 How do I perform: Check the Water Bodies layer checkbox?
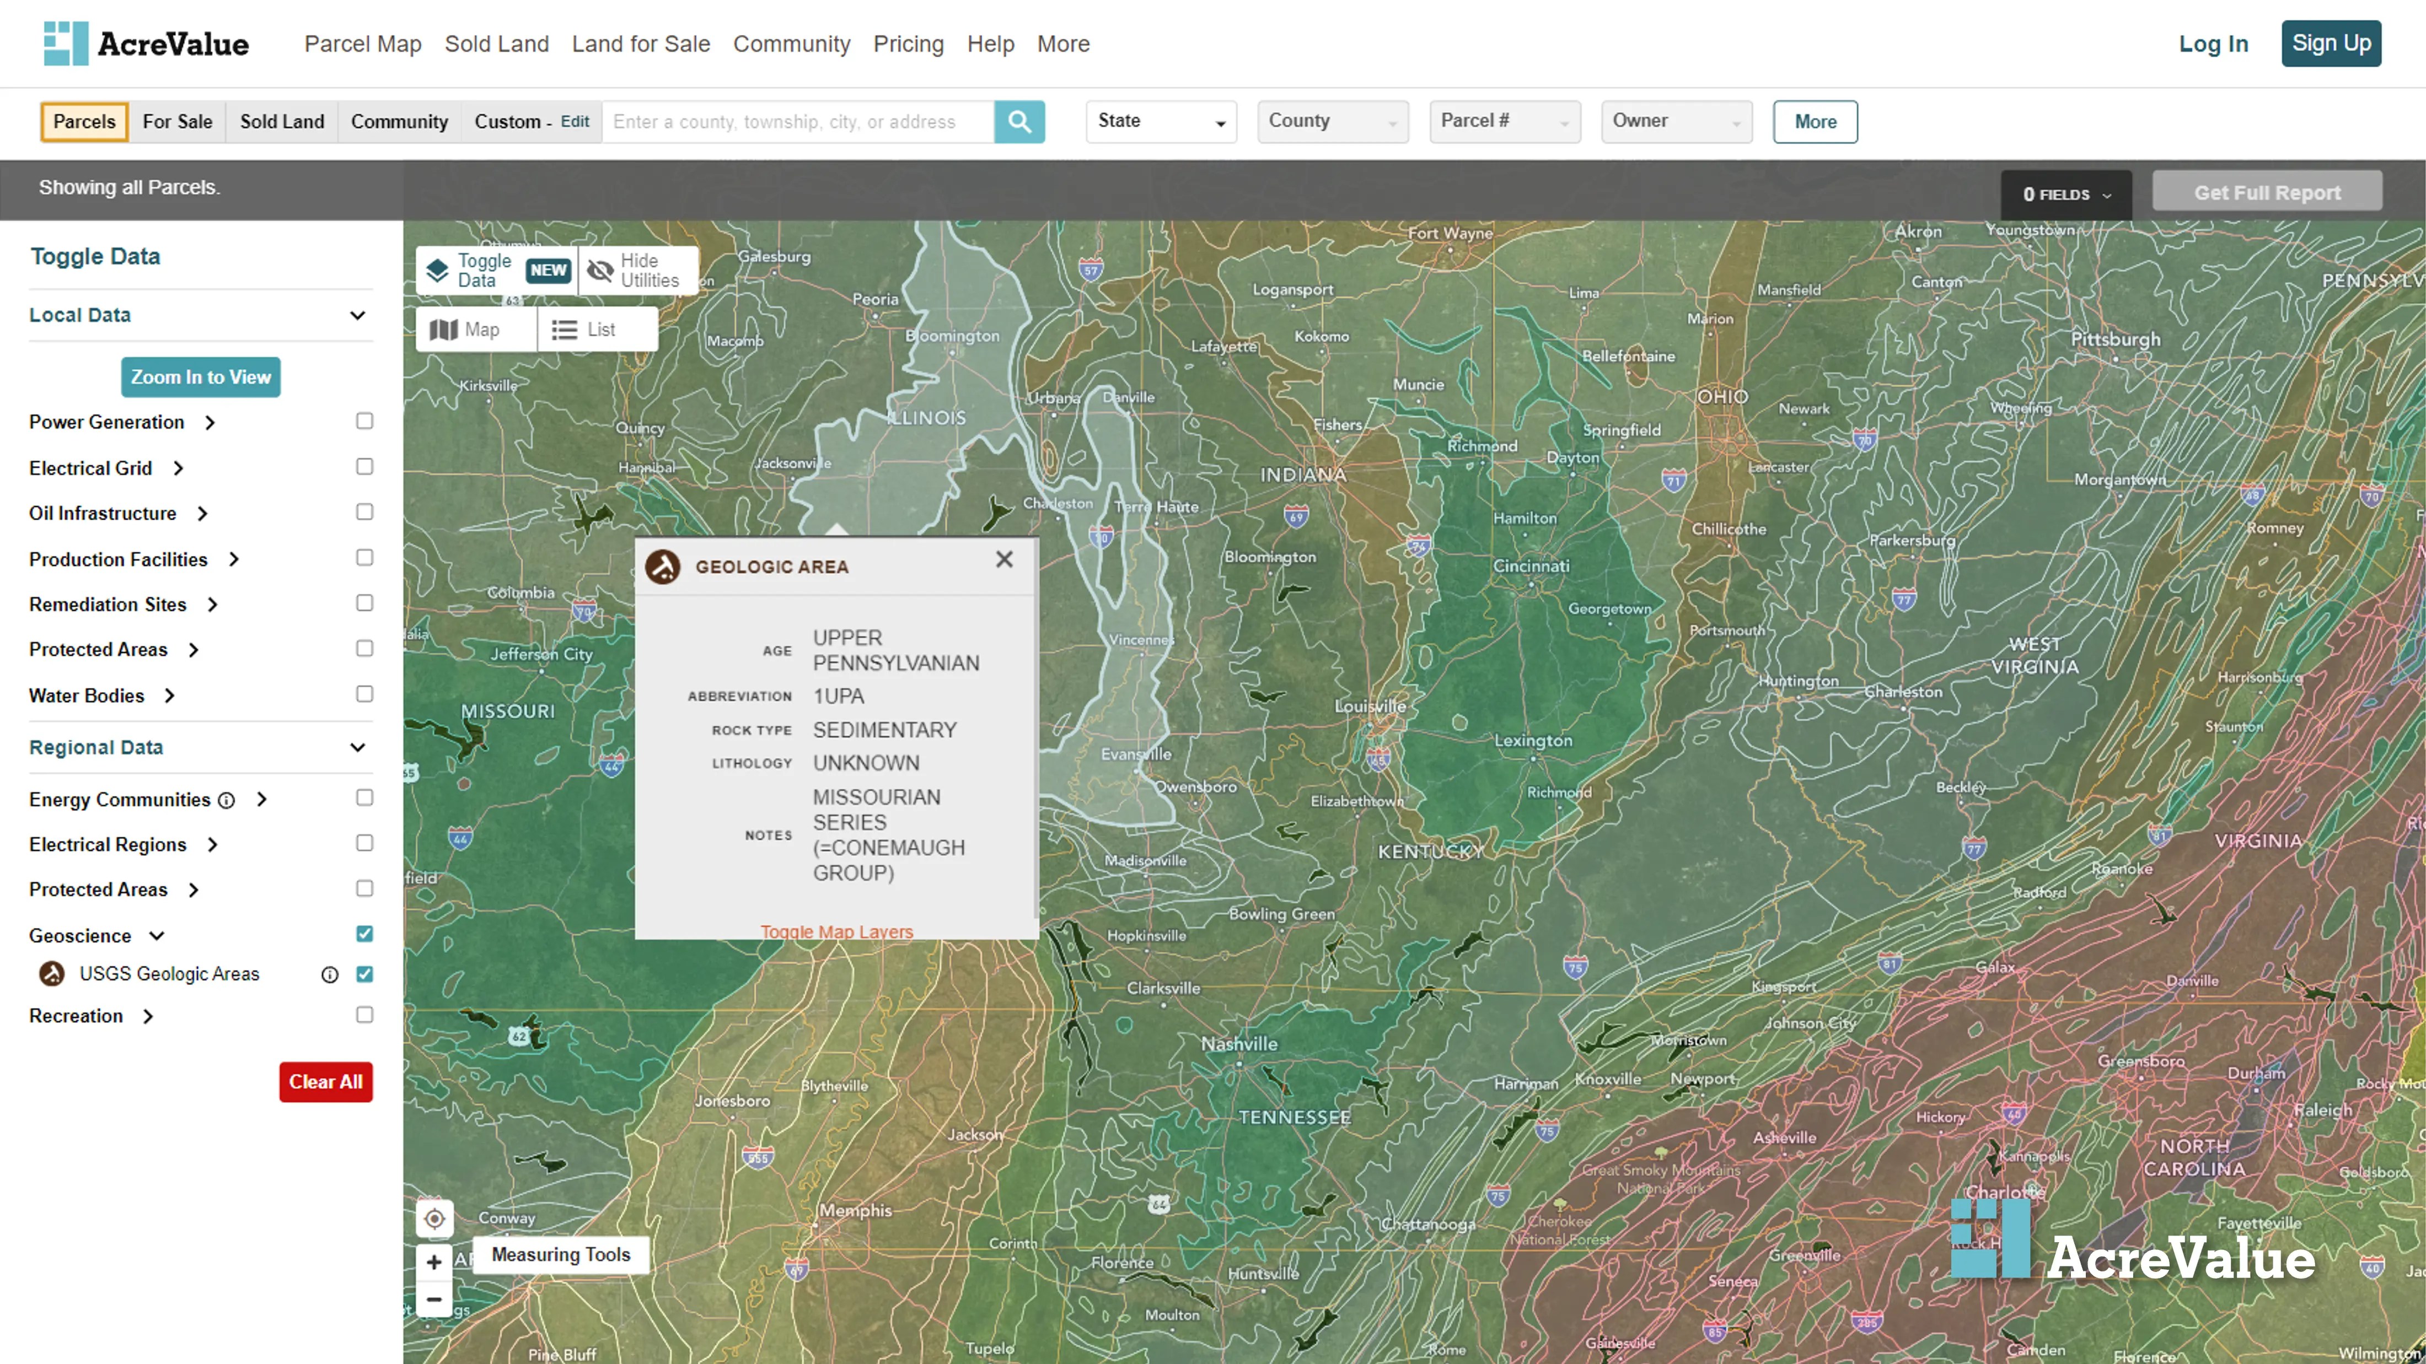pyautogui.click(x=364, y=694)
